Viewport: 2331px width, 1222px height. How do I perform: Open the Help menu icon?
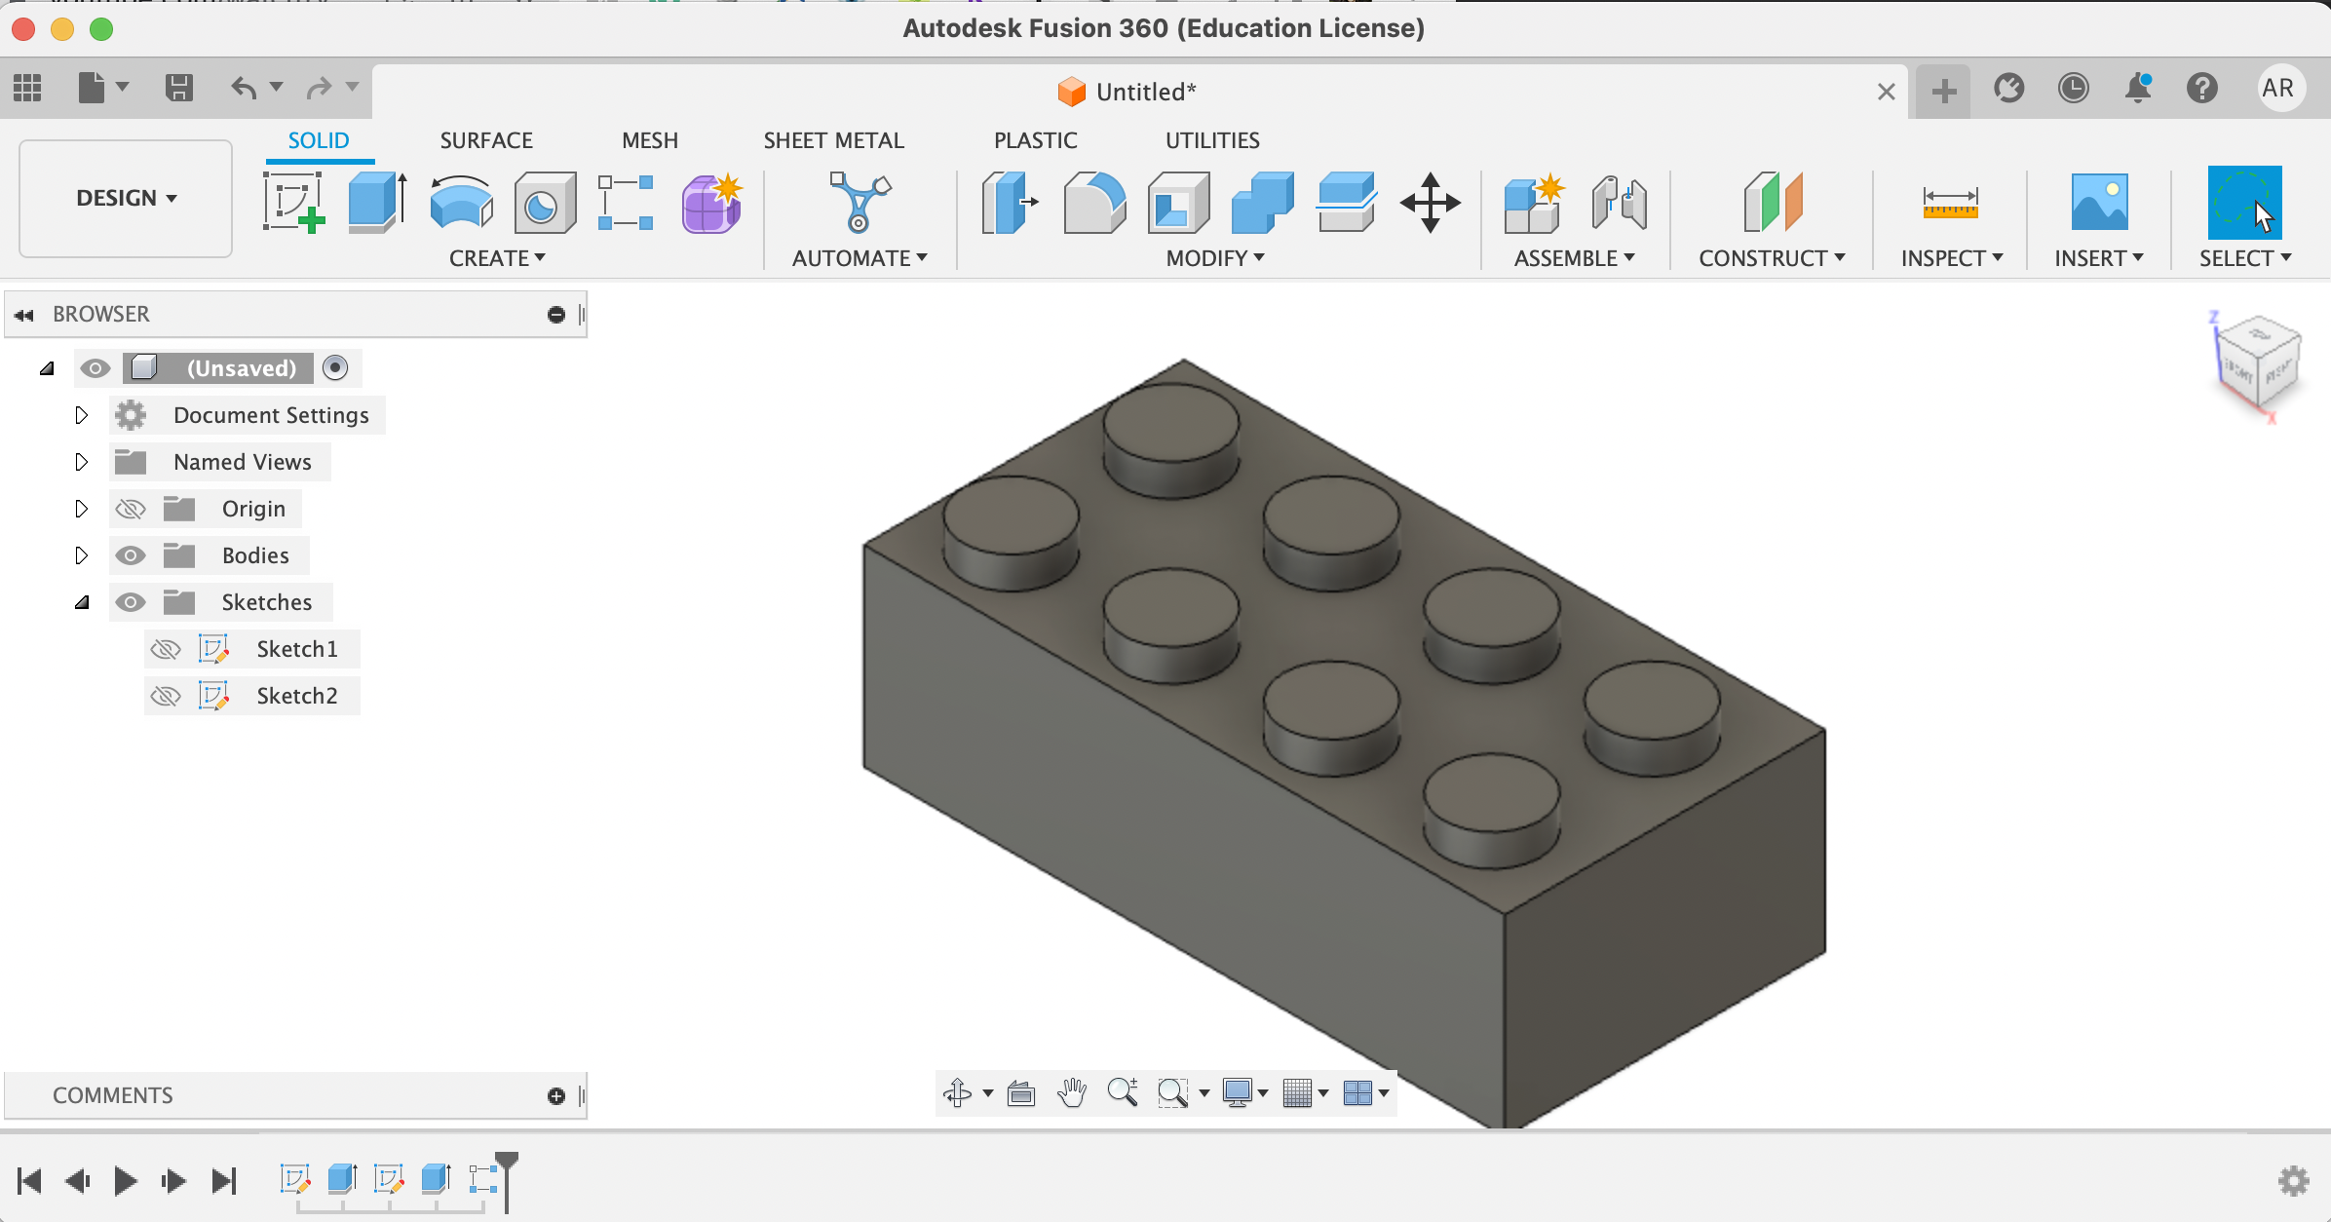click(2202, 88)
